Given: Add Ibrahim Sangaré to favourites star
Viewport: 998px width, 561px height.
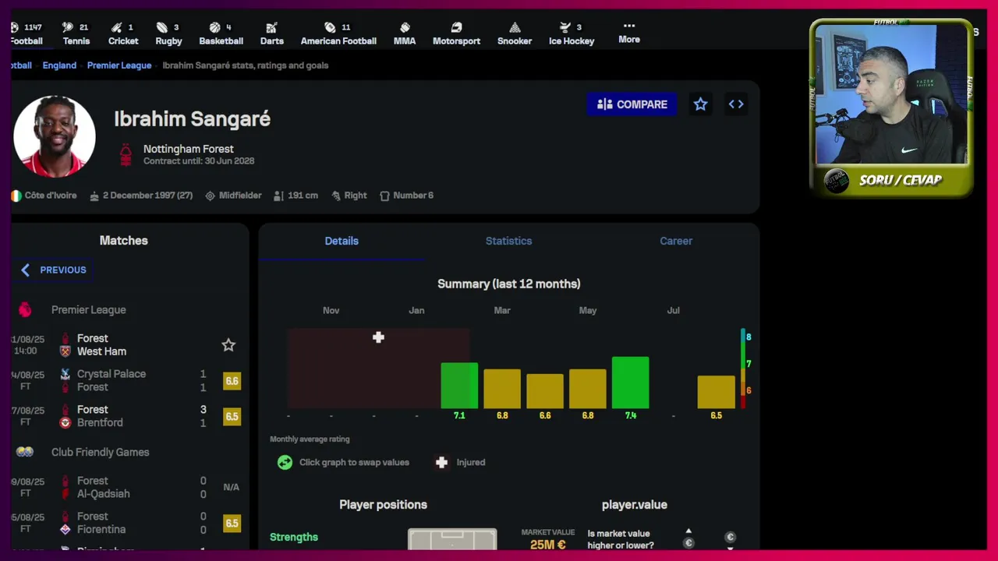Looking at the screenshot, I should (700, 104).
